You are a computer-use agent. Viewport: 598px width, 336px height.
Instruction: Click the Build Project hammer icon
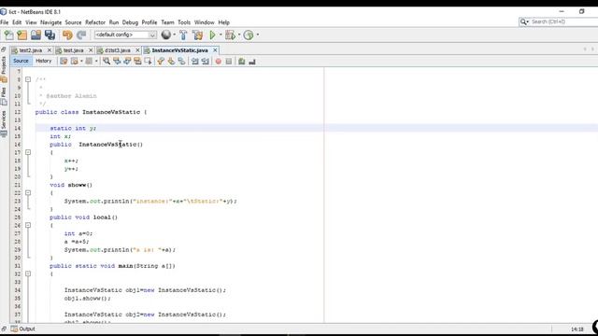[x=183, y=35]
